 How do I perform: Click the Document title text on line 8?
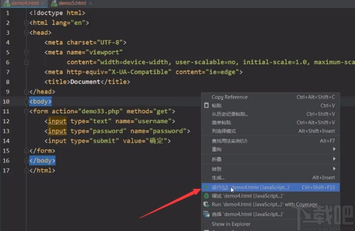coord(85,82)
